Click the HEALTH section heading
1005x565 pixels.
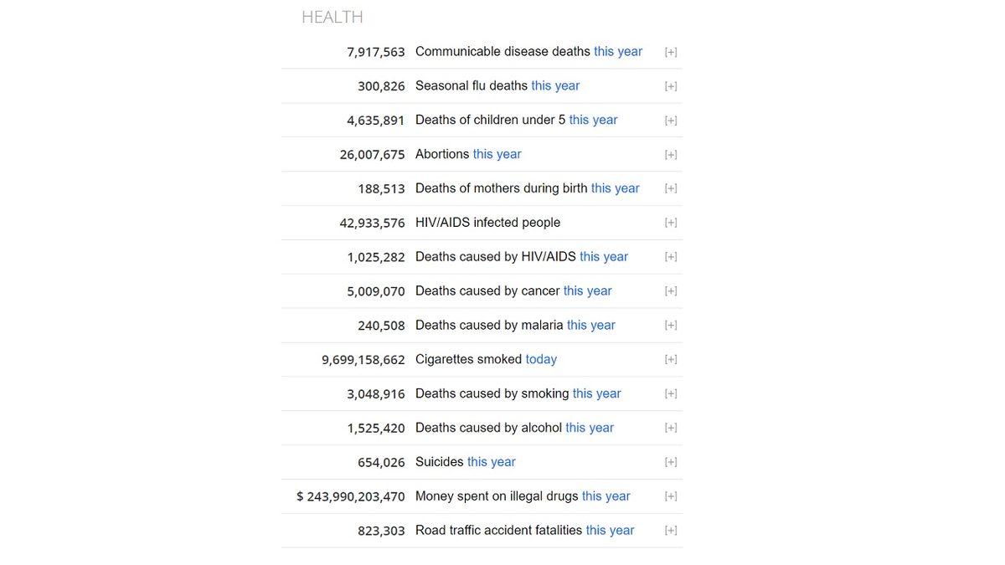point(332,17)
